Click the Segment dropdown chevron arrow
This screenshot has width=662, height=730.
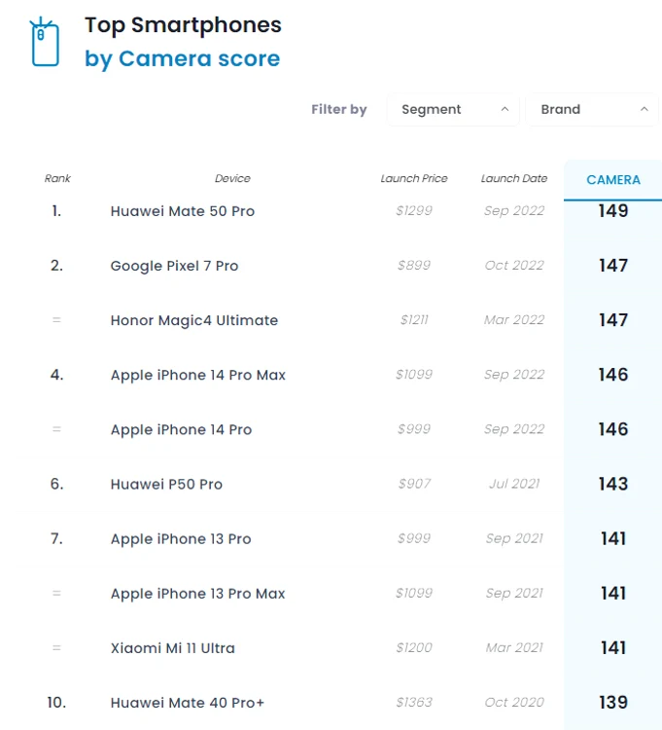pos(505,109)
